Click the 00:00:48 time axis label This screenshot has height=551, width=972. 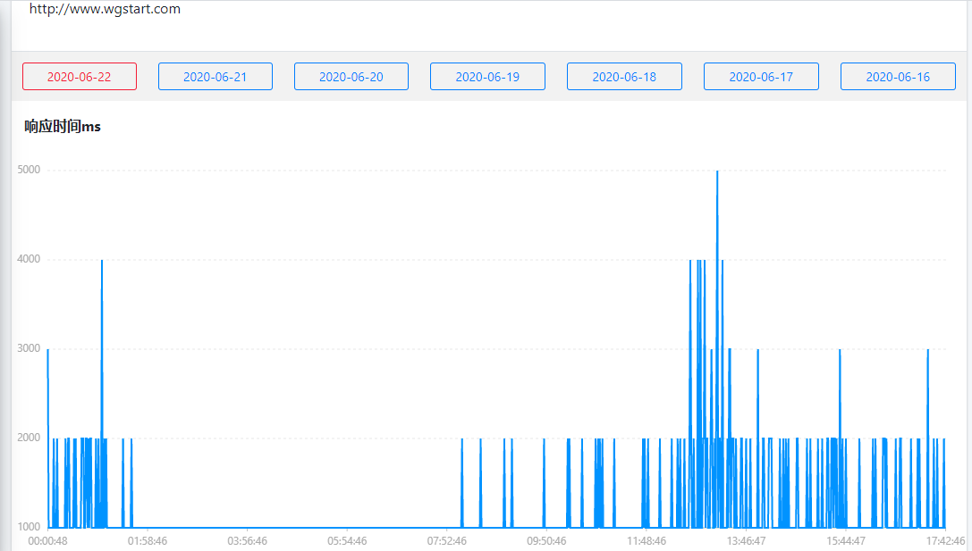(x=47, y=540)
